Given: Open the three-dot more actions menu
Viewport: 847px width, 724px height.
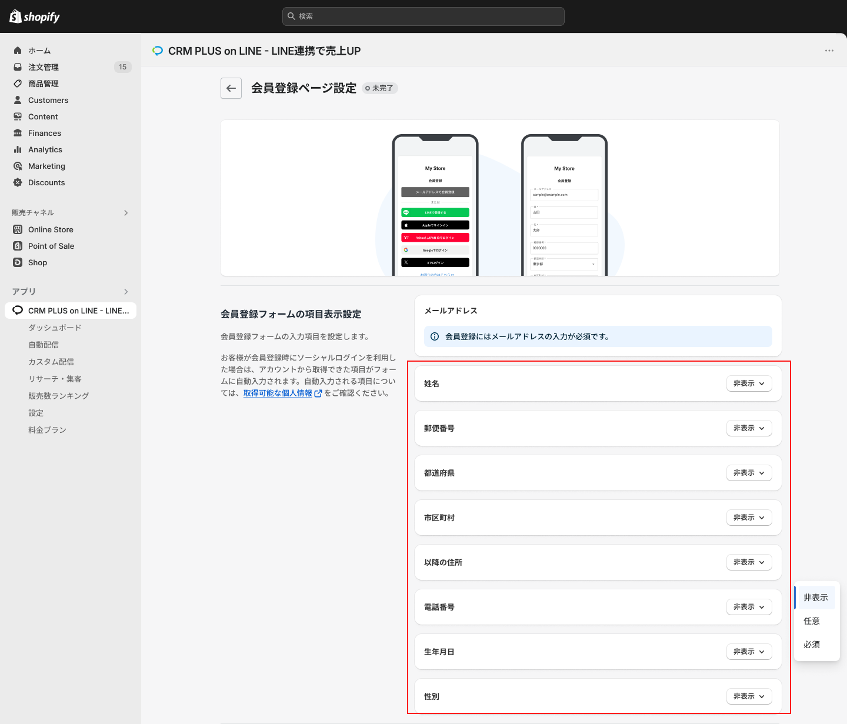Looking at the screenshot, I should click(x=829, y=51).
